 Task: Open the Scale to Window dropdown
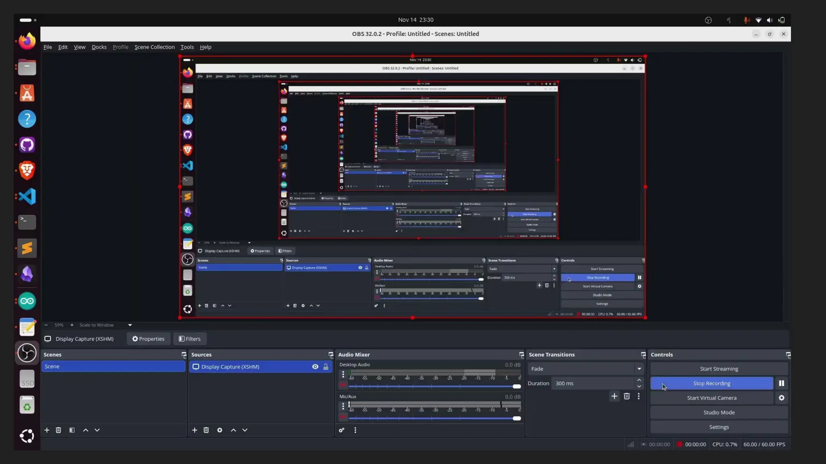coord(130,325)
